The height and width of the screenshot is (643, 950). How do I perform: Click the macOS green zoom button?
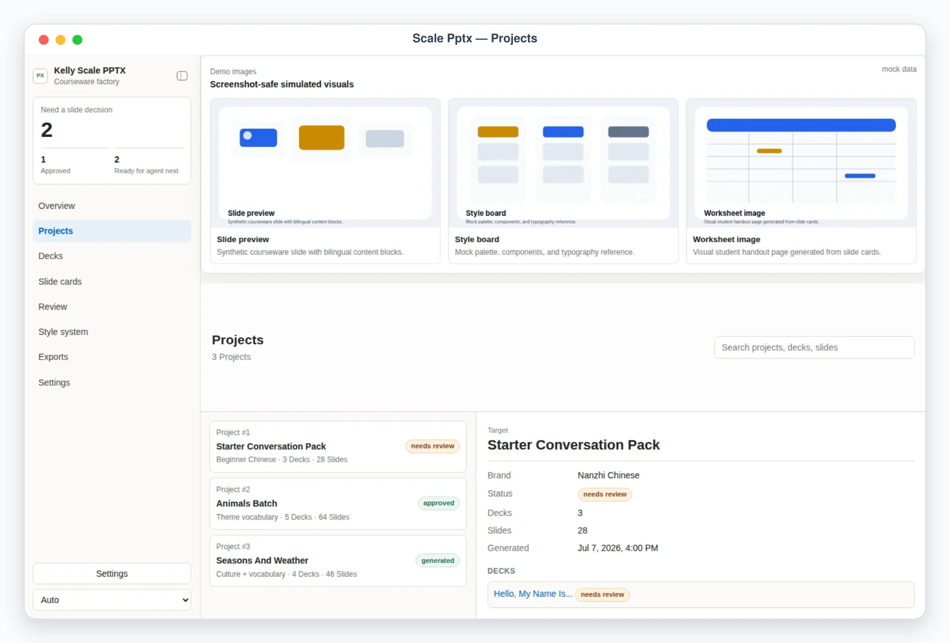(77, 40)
